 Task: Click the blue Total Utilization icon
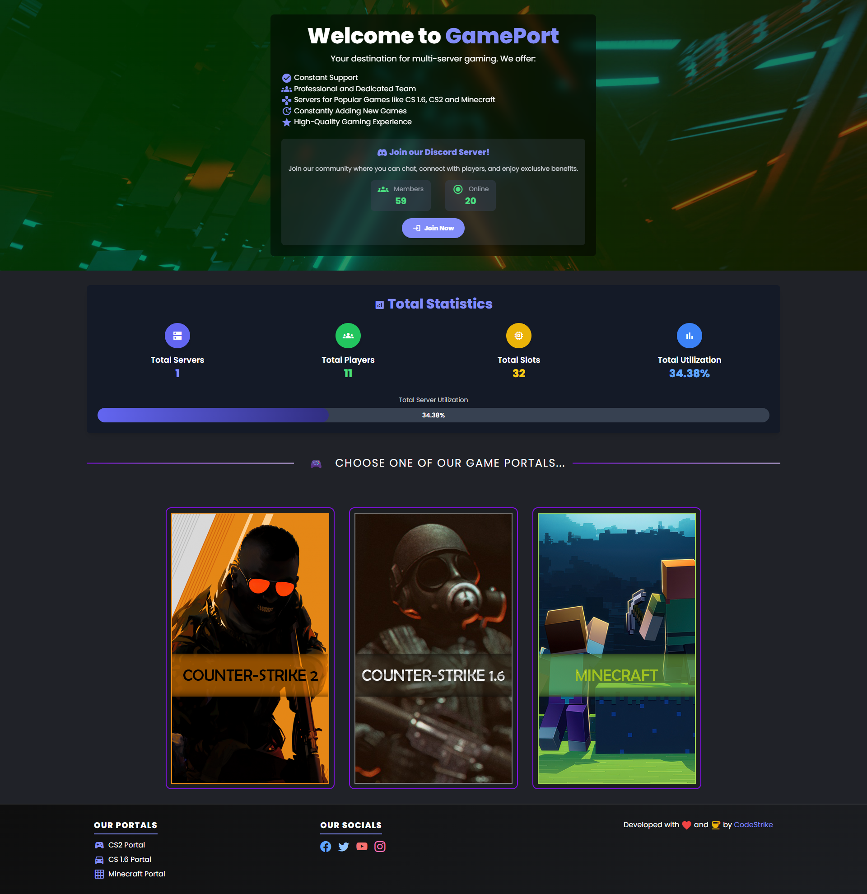689,336
